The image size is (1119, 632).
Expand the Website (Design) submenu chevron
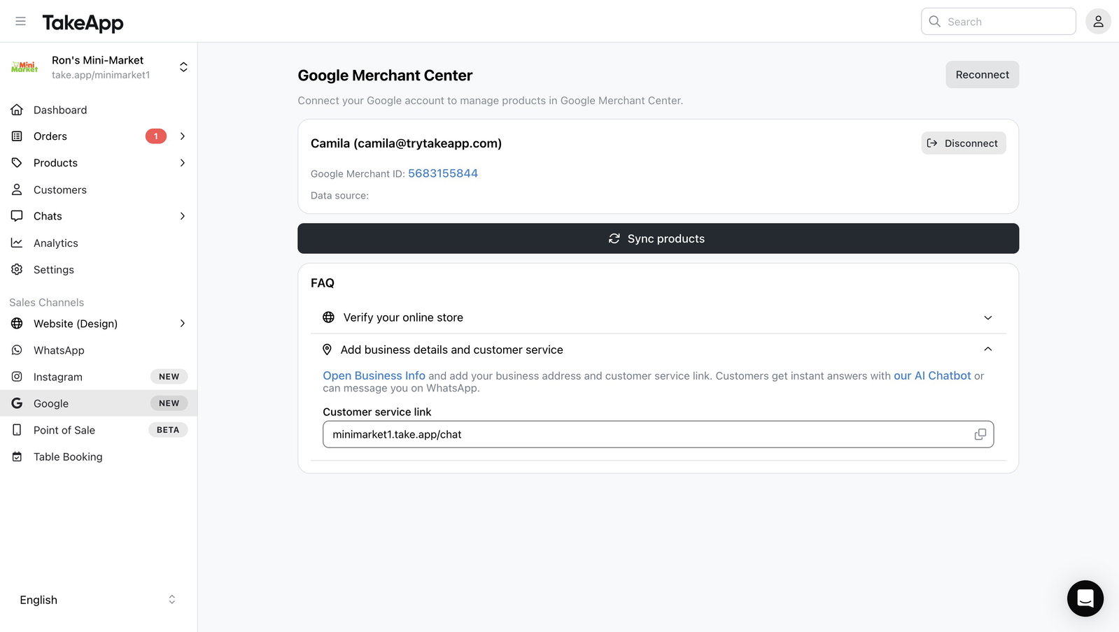pyautogui.click(x=183, y=323)
